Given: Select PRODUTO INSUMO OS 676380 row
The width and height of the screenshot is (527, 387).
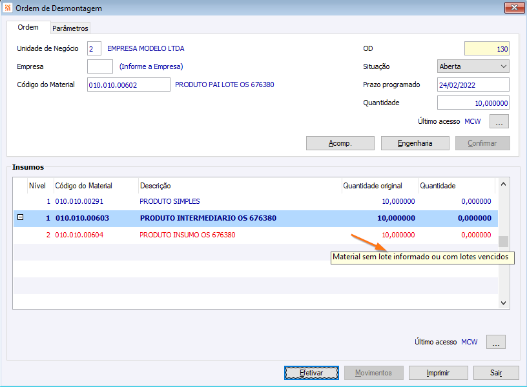Looking at the screenshot, I should [x=256, y=235].
